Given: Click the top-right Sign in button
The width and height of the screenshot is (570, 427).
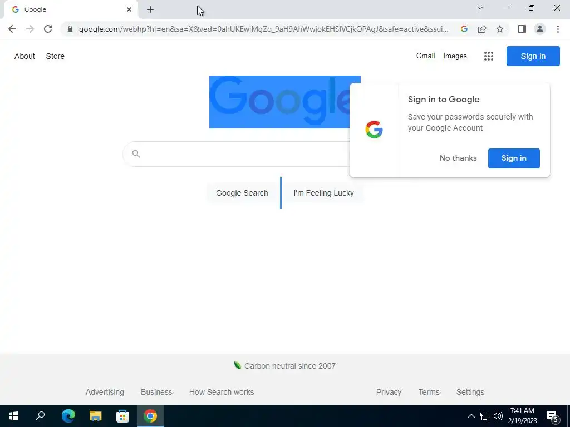Looking at the screenshot, I should (533, 56).
